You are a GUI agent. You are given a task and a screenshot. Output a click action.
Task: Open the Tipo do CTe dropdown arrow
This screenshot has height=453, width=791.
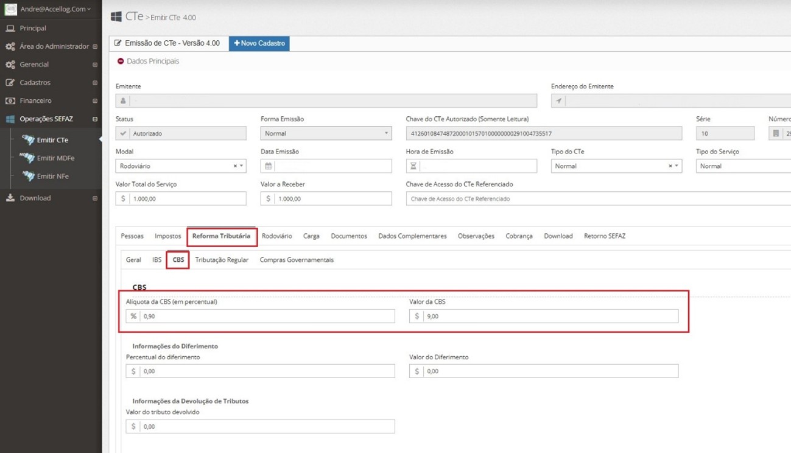point(677,166)
